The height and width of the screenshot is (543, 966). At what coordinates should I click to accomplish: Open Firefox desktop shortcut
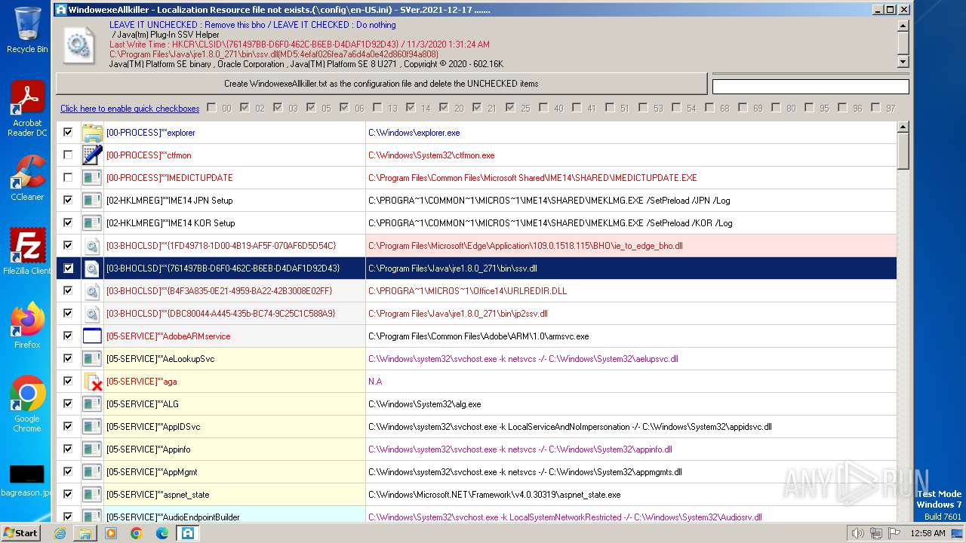[x=27, y=325]
